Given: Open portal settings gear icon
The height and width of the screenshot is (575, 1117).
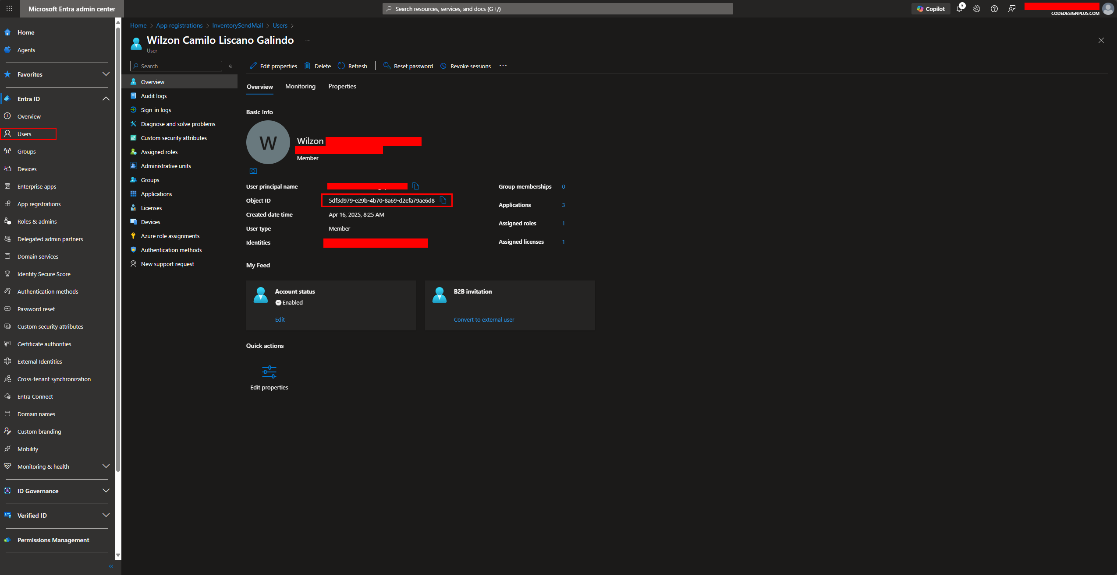Looking at the screenshot, I should [977, 9].
